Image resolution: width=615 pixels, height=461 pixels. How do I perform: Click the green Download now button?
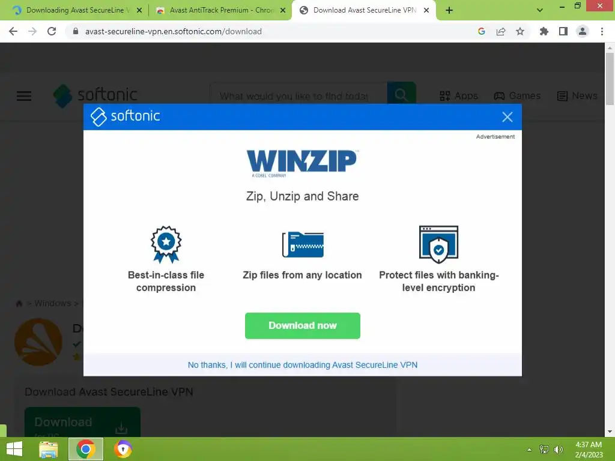pos(303,325)
